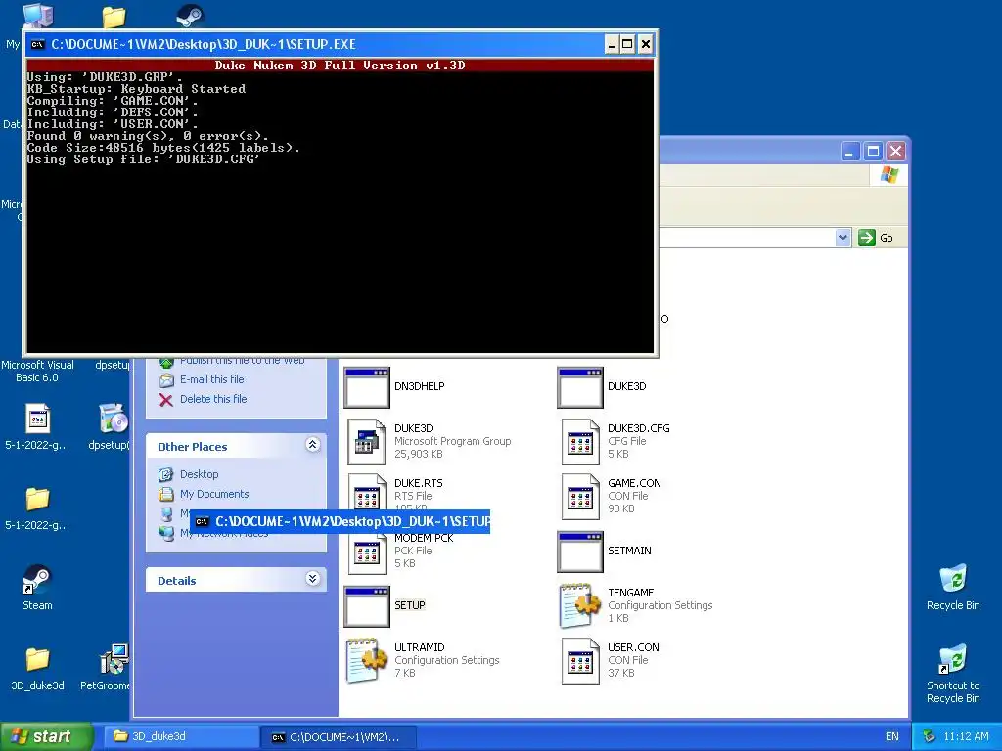Switch to 3D_duke3d taskbar button
1002x751 pixels.
[x=182, y=736]
